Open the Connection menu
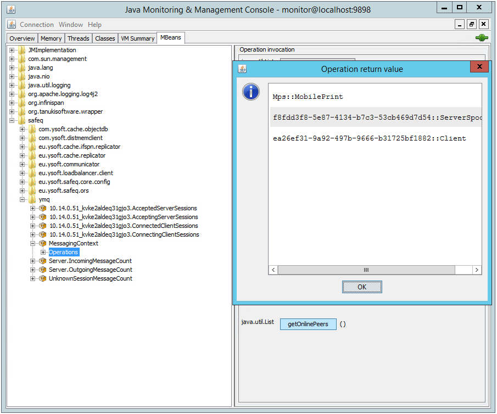 coord(37,25)
